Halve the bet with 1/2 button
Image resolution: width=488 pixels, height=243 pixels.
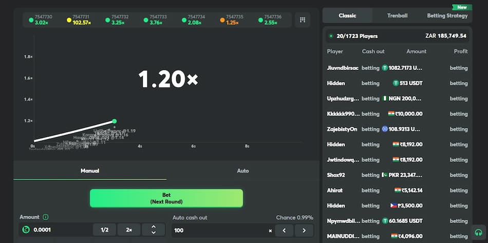tap(105, 230)
